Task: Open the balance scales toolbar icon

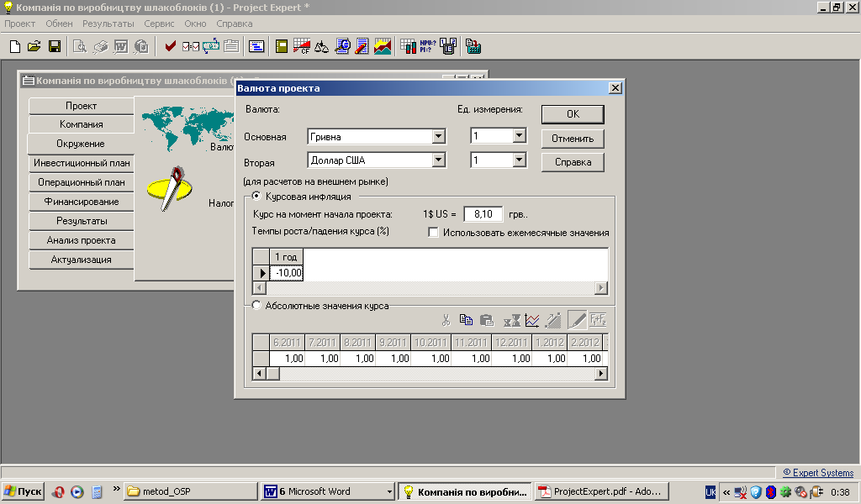Action: pos(322,46)
